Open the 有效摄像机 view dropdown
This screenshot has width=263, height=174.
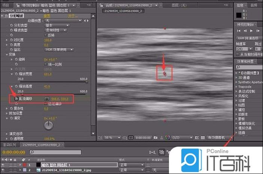click(x=220, y=138)
